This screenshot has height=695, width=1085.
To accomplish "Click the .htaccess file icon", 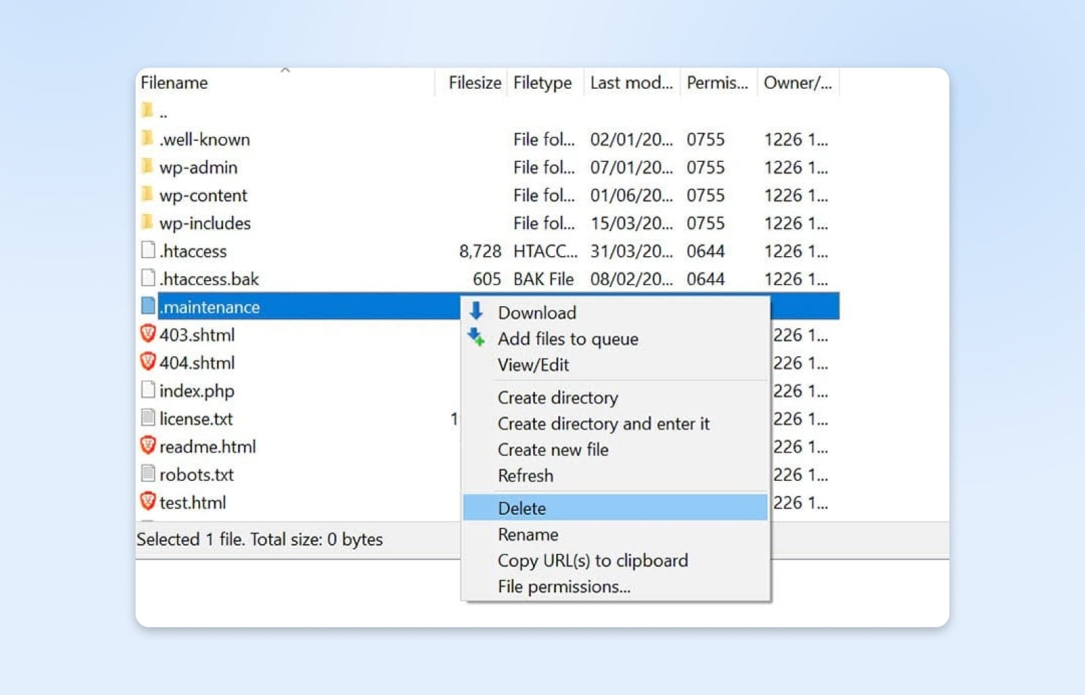I will (x=149, y=251).
